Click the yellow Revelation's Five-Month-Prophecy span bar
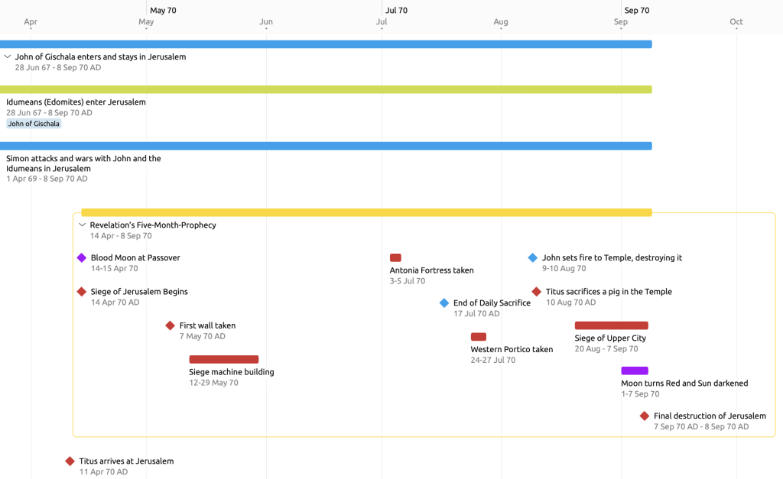This screenshot has width=783, height=479. (x=366, y=212)
